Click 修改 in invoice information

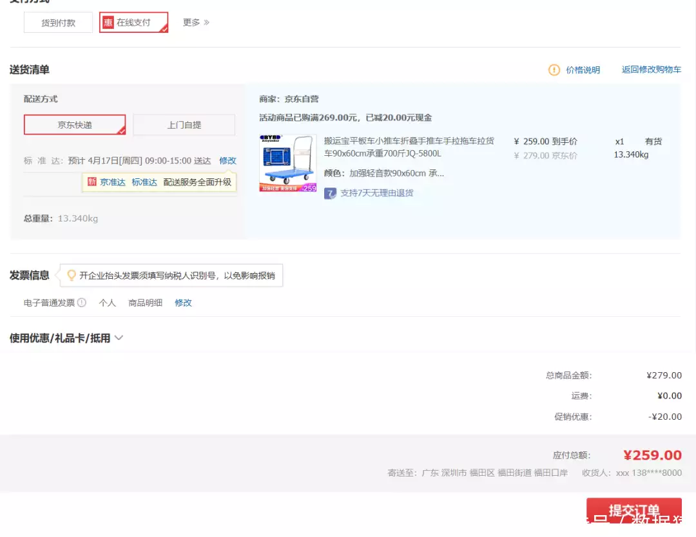tap(183, 303)
